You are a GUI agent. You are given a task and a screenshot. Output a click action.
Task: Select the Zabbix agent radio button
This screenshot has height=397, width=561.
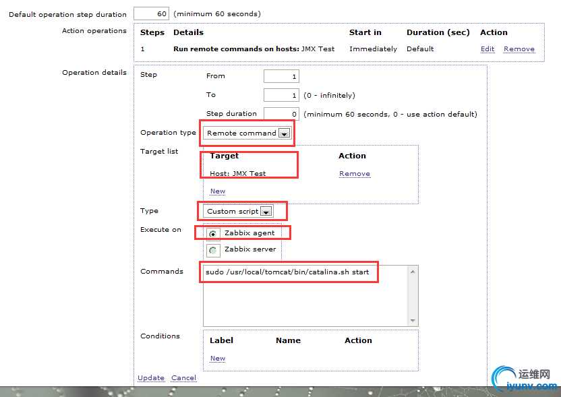[213, 234]
